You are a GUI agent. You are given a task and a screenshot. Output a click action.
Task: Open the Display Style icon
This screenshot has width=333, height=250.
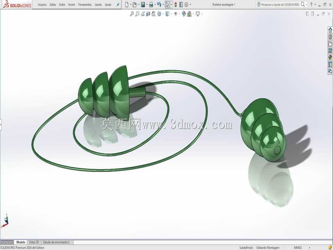[167, 14]
